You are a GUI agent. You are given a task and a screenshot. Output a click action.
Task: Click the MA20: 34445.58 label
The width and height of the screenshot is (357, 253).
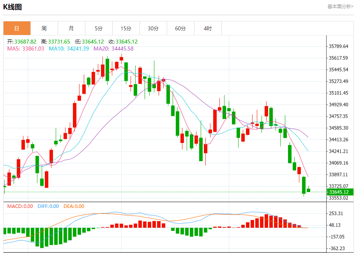coord(114,49)
